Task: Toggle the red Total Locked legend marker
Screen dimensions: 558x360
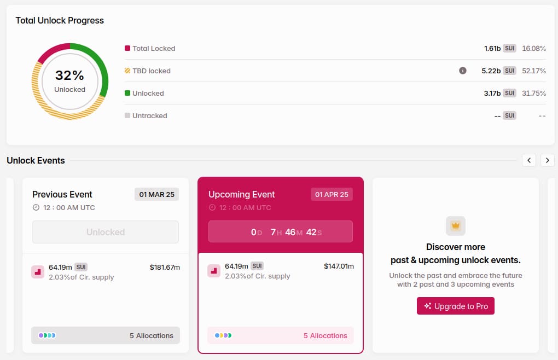Action: pyautogui.click(x=126, y=48)
